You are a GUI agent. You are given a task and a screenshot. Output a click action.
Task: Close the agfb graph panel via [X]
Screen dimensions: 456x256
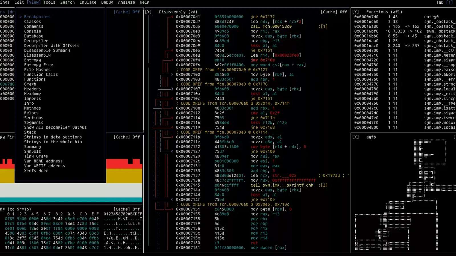(355, 137)
